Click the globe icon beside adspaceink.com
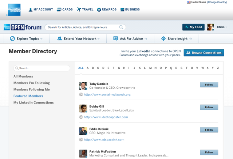The height and width of the screenshot is (159, 233). click(81, 139)
